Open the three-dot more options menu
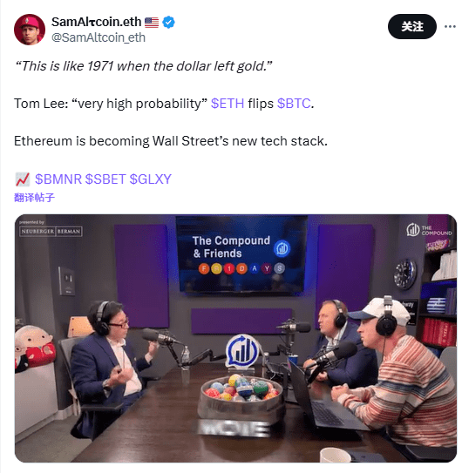 [450, 26]
